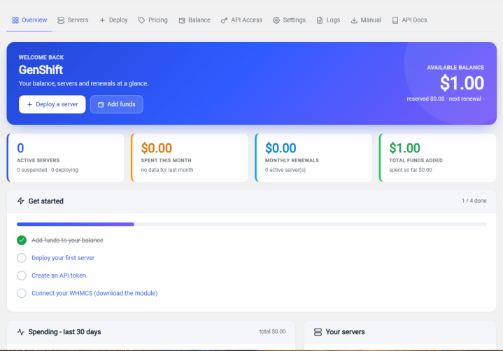Click the 'Spending - last 30 days' heading
Screen dimensions: 503x351
pos(64,331)
